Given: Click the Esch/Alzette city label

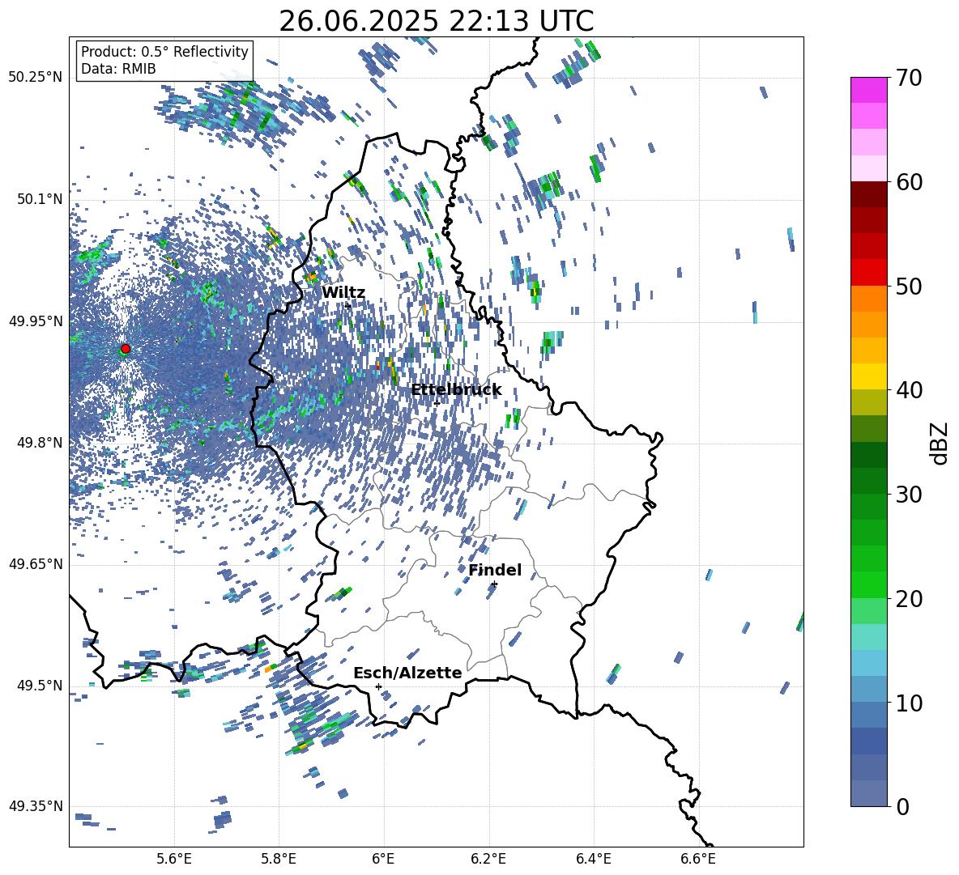Looking at the screenshot, I should [x=407, y=673].
